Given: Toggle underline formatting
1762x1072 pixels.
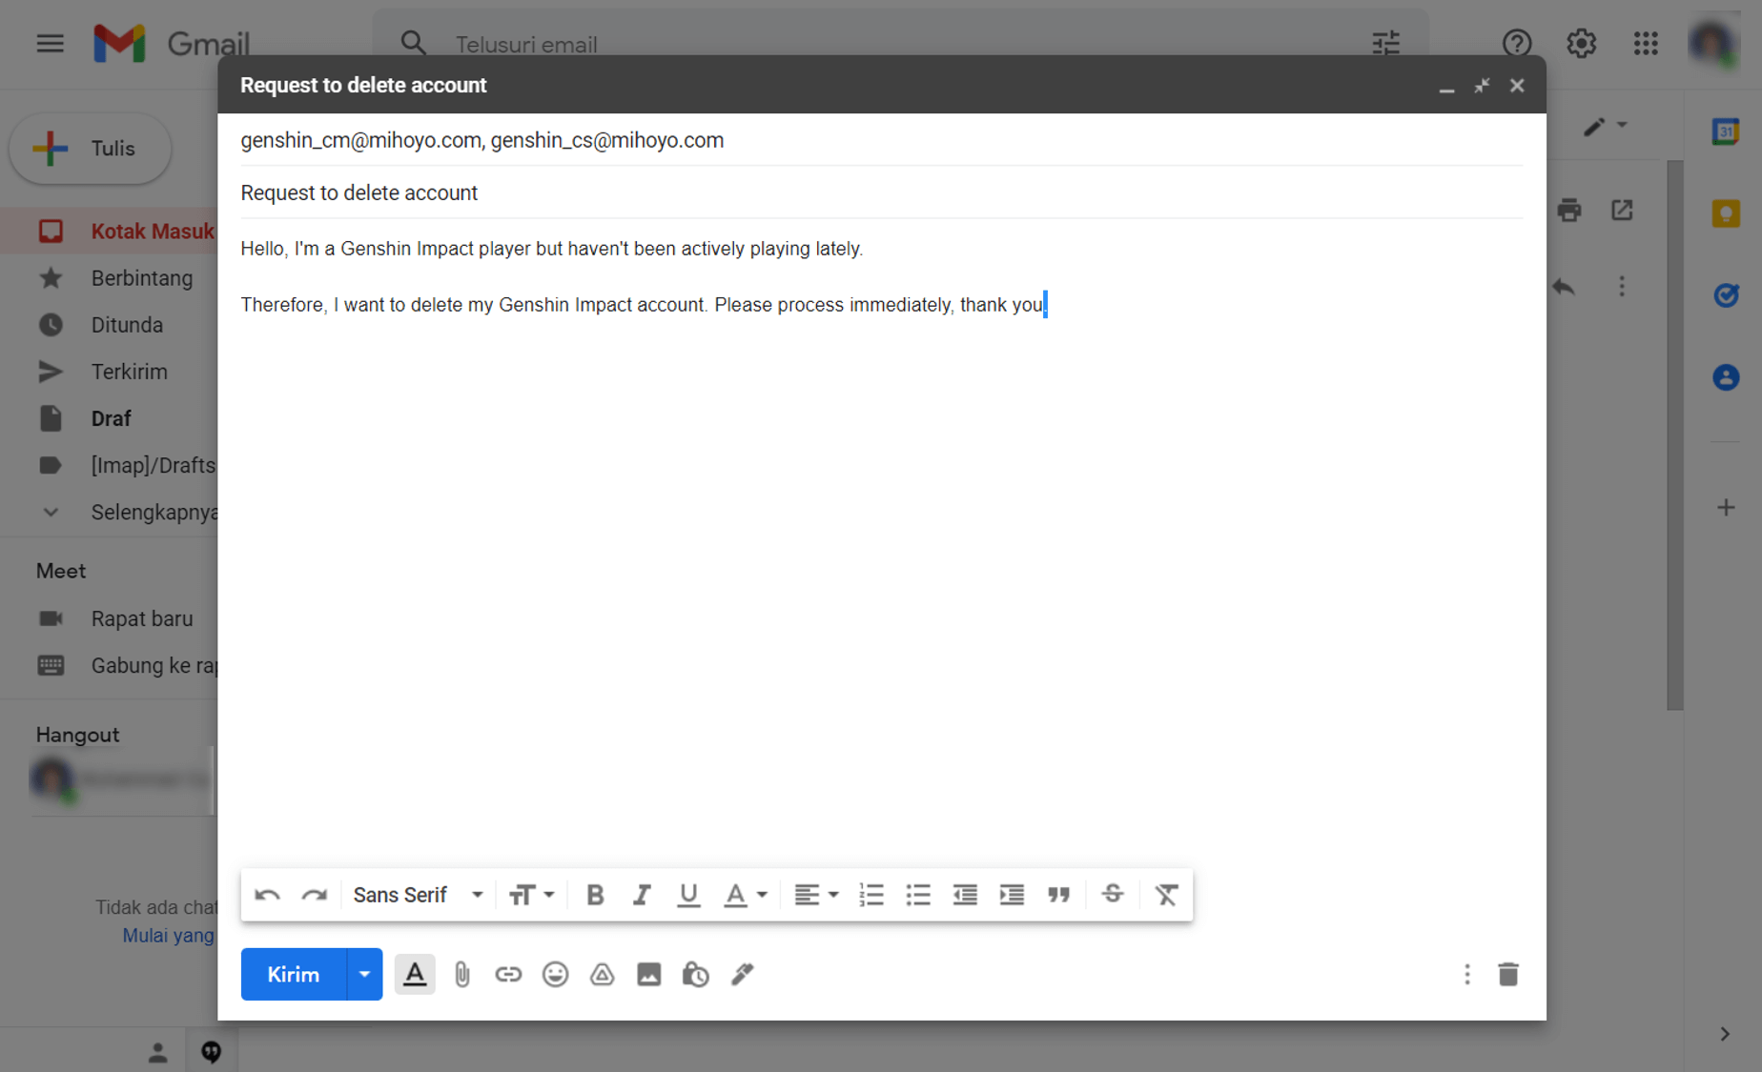Looking at the screenshot, I should 688,895.
